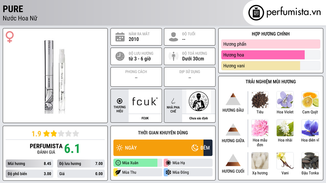Screen dimensions: 326x183
Task: Click the moon icon next to Đêm
Action: click(195, 148)
